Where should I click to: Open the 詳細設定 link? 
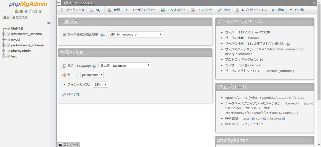pos(73,94)
